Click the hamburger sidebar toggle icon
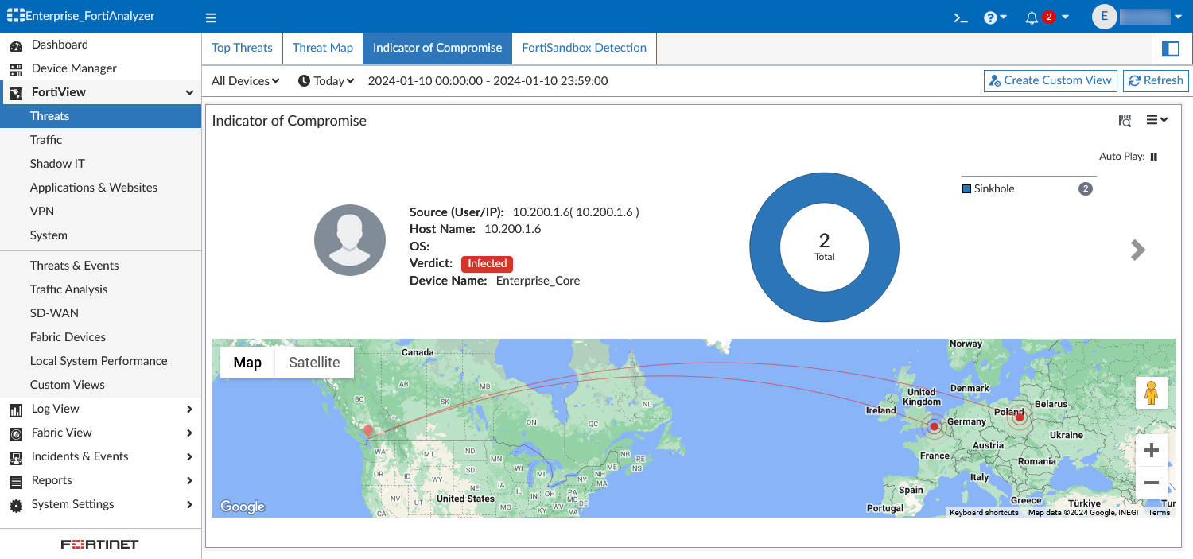Viewport: 1193px width, 559px height. pos(211,17)
